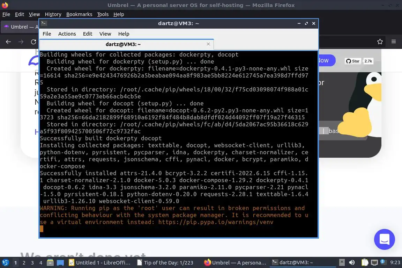
Task: Open the terminal's Edit menu
Action: (88, 34)
